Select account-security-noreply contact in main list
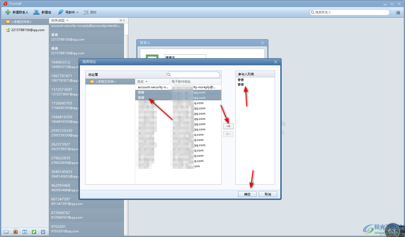This screenshot has width=405, height=237. pos(86,26)
